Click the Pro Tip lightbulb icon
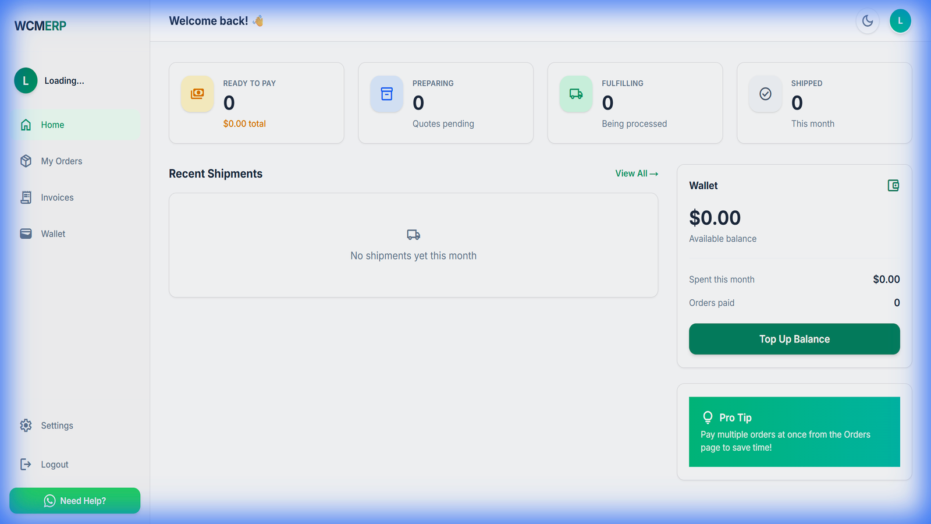The width and height of the screenshot is (931, 524). [x=708, y=417]
